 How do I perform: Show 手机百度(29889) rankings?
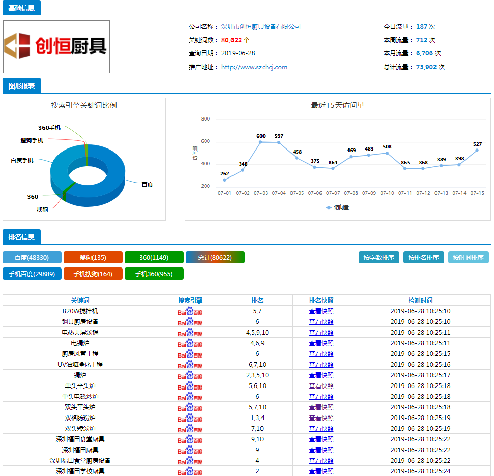tap(32, 274)
